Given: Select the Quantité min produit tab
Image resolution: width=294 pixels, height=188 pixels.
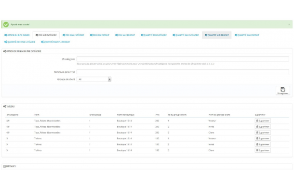Looking at the screenshot, I should coord(217,35).
